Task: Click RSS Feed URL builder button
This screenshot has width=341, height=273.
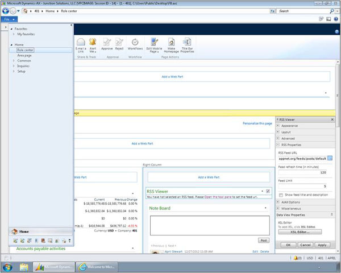Action: (x=330, y=158)
